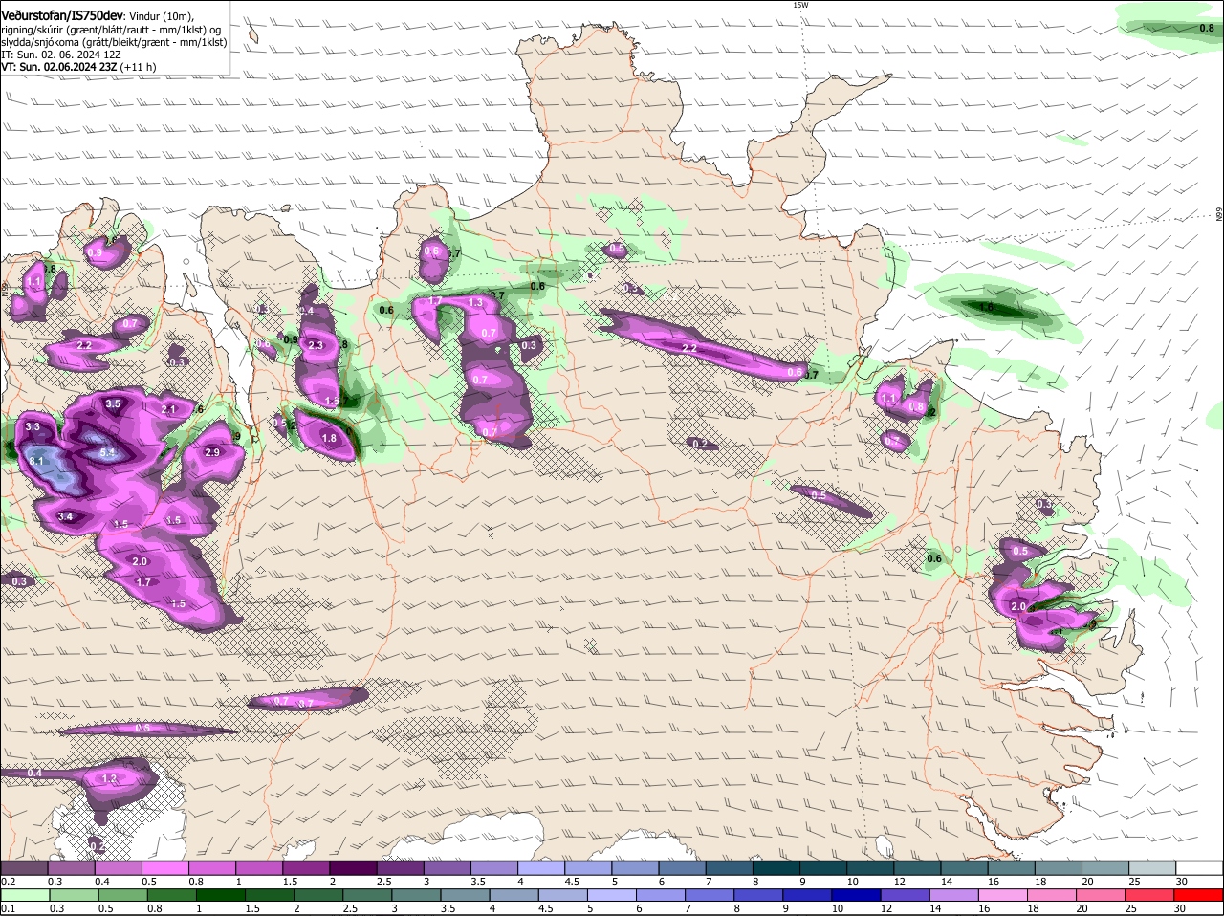The image size is (1224, 916).
Task: Select the 5.1 precipitation value label
Action: (108, 452)
